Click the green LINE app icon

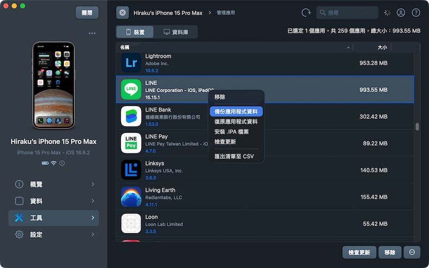coord(131,90)
